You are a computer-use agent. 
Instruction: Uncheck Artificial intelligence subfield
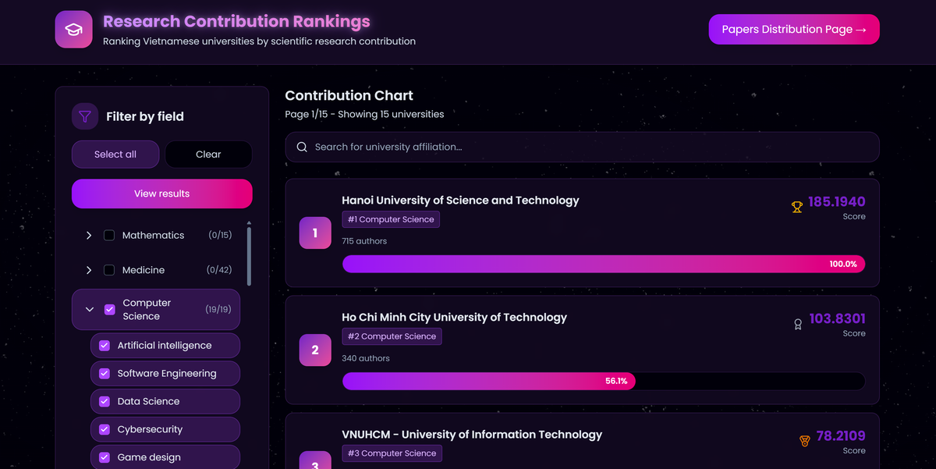point(105,346)
